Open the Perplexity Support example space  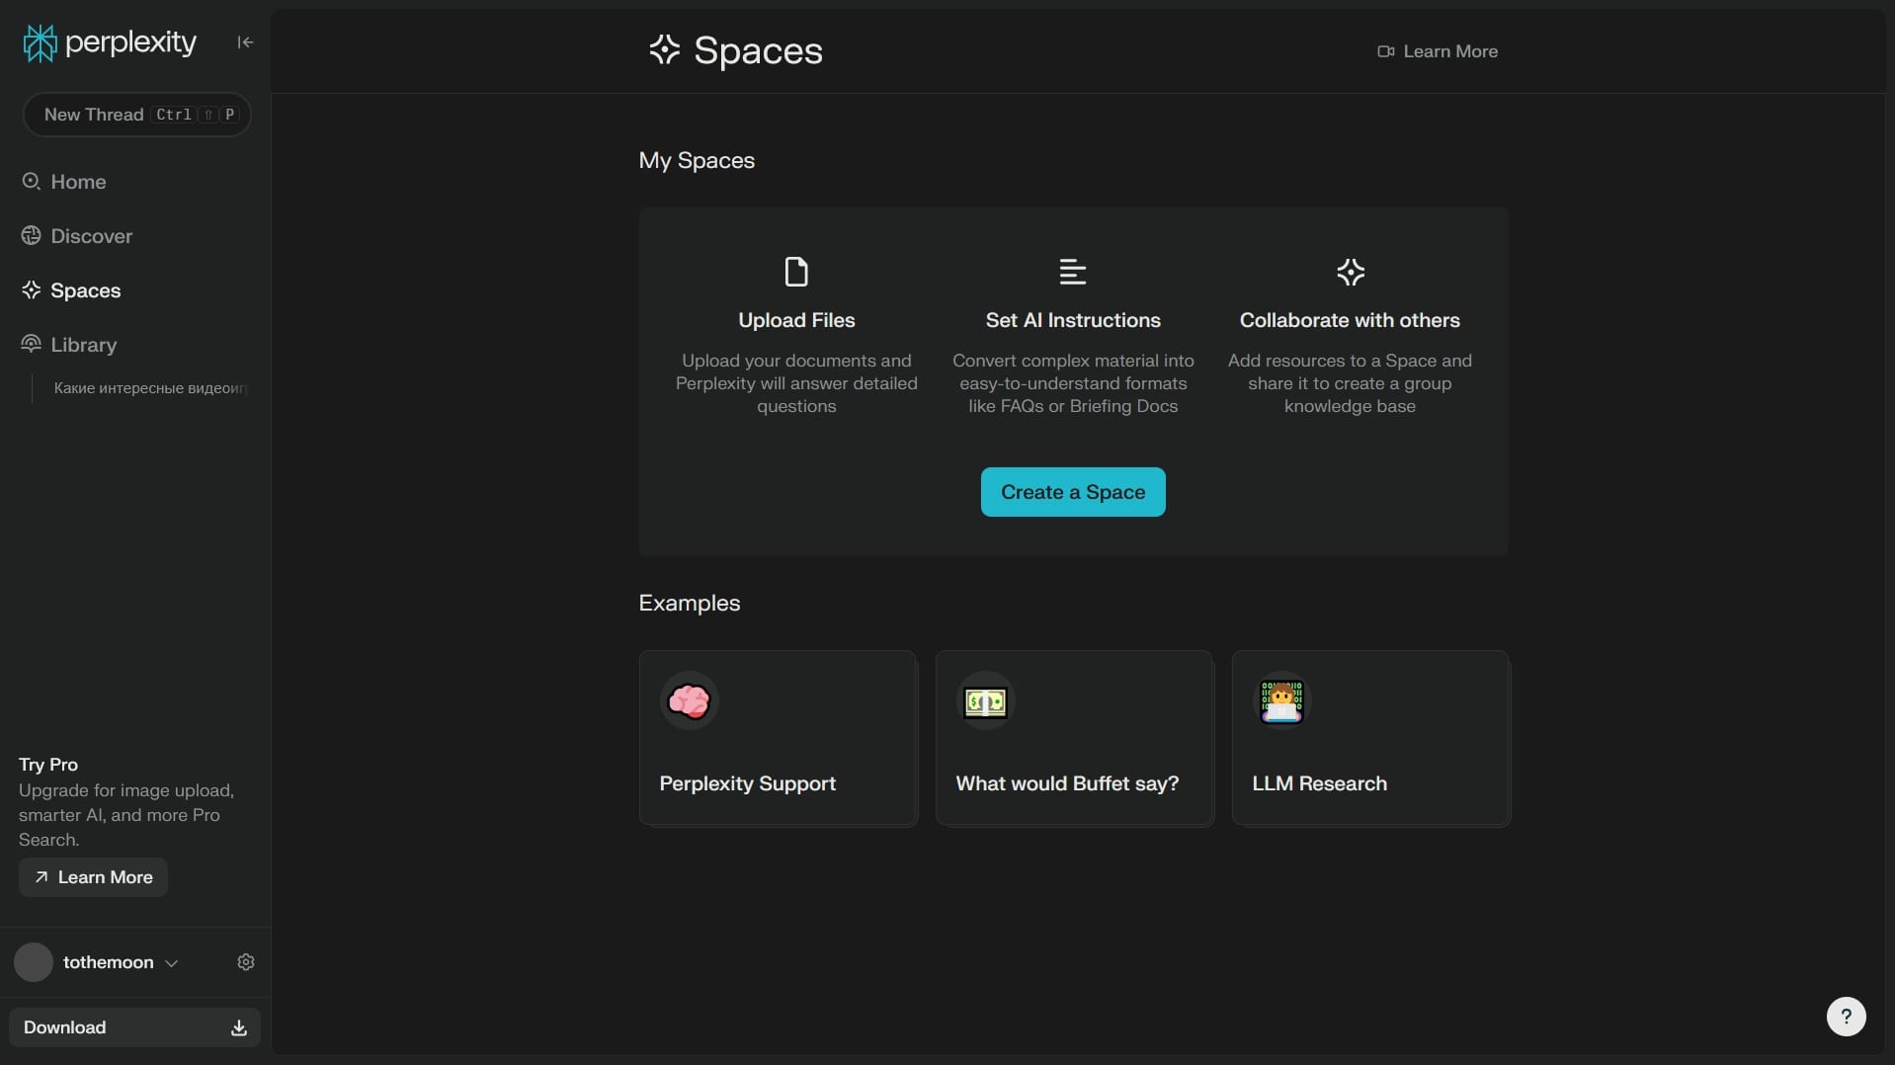coord(778,738)
